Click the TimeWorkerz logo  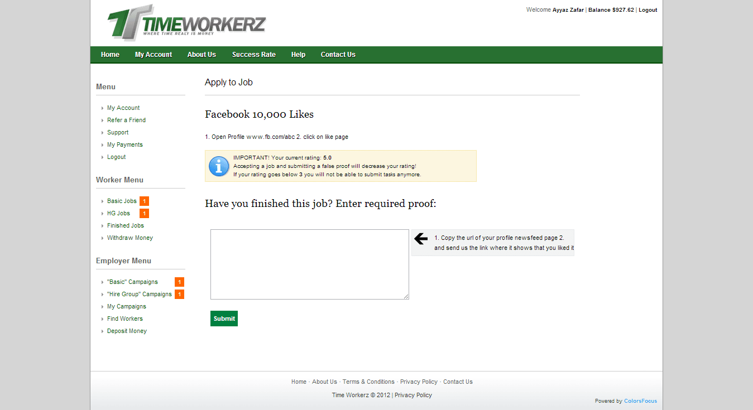coord(186,23)
